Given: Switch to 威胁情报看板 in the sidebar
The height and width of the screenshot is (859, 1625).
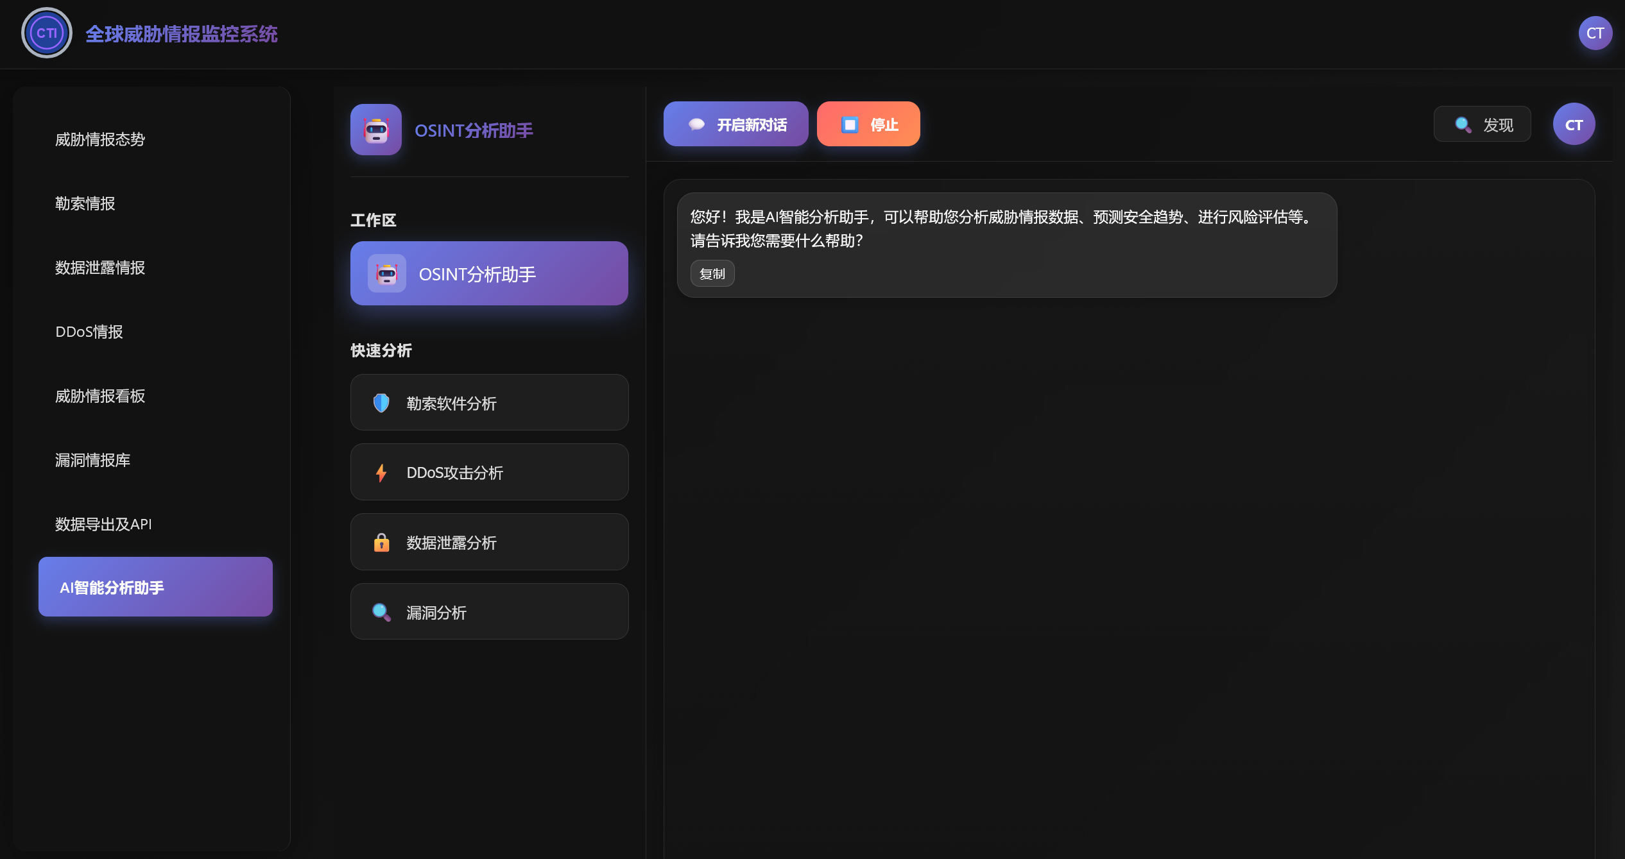Looking at the screenshot, I should 99,396.
